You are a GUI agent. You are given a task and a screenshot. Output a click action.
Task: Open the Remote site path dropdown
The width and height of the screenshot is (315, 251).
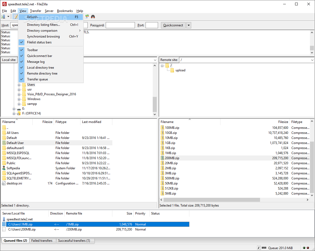(312, 60)
